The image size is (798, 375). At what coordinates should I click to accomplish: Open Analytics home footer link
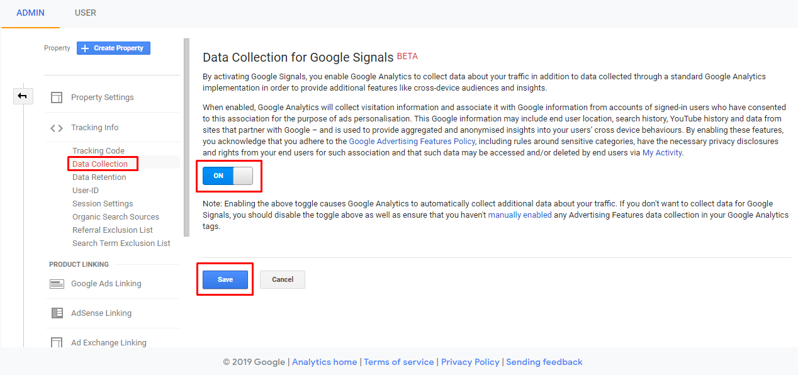tap(325, 362)
